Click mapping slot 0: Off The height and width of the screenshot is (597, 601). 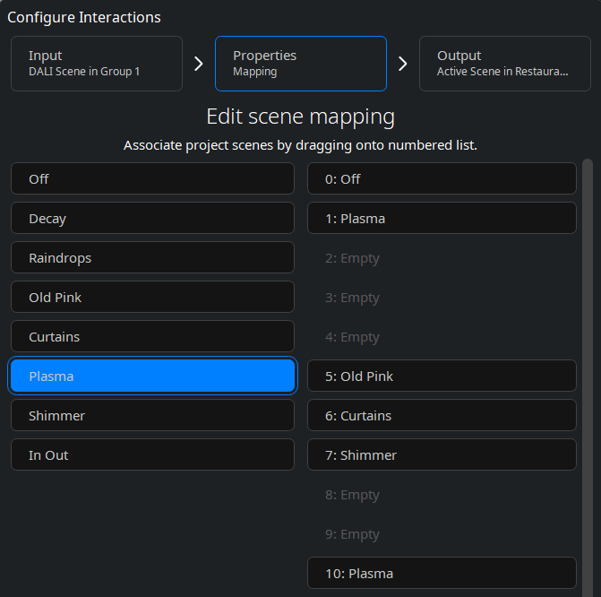[x=442, y=178]
